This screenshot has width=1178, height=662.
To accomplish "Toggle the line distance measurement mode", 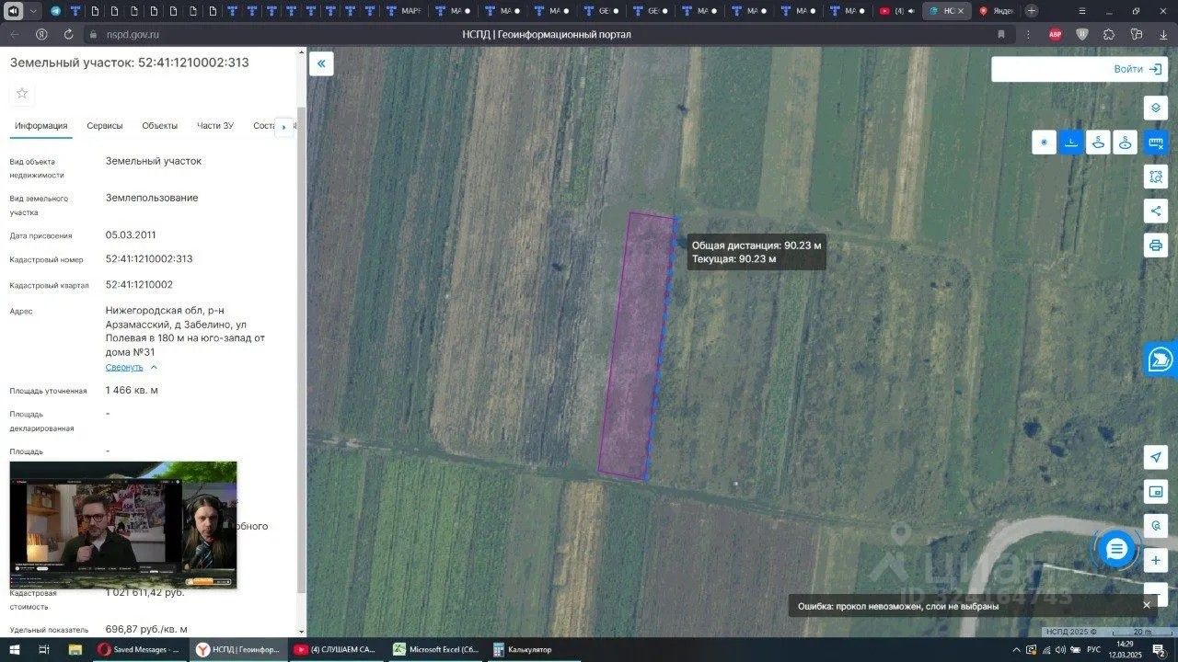I will pyautogui.click(x=1071, y=143).
